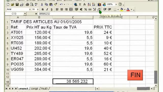This screenshot has width=163, height=92.
Task: Apply thousands separator 000 style
Action: [x=90, y=9]
